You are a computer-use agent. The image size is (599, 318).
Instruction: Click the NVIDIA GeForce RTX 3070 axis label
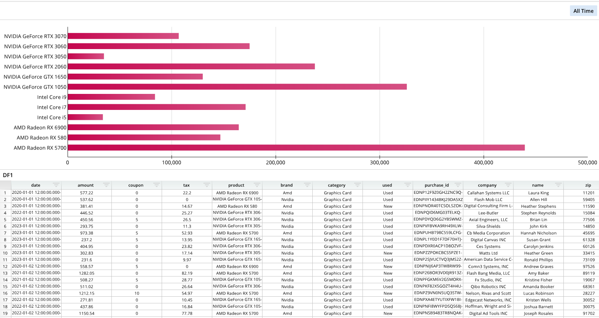click(x=35, y=36)
